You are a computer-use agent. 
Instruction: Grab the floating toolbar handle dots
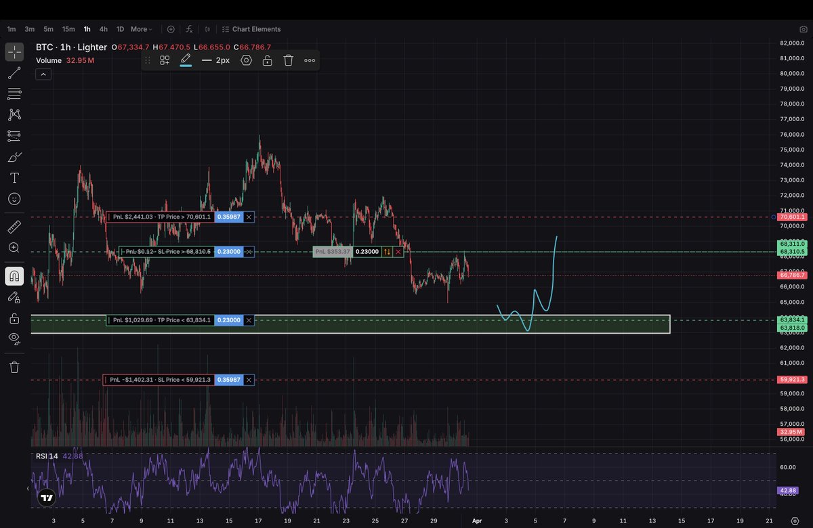click(148, 60)
